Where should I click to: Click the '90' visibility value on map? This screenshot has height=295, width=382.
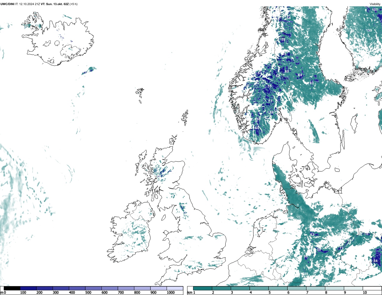(306, 256)
